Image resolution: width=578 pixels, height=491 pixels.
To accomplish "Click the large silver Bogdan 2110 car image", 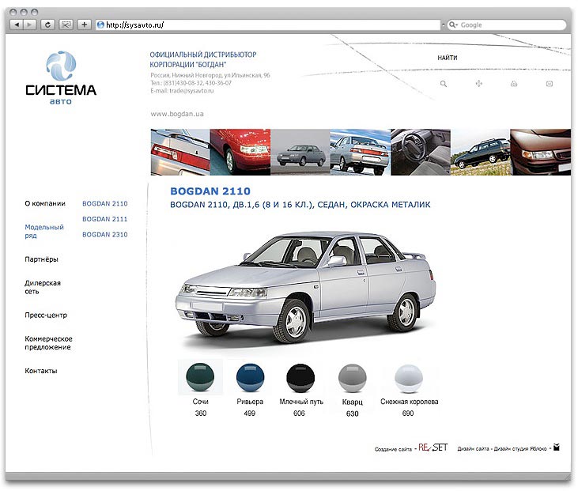I will [x=305, y=288].
